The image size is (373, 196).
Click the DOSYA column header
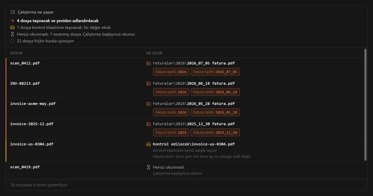pyautogui.click(x=16, y=53)
